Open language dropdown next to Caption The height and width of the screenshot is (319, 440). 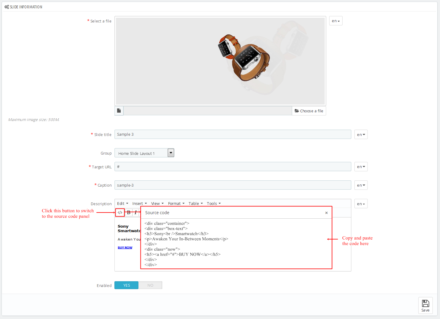pos(361,185)
